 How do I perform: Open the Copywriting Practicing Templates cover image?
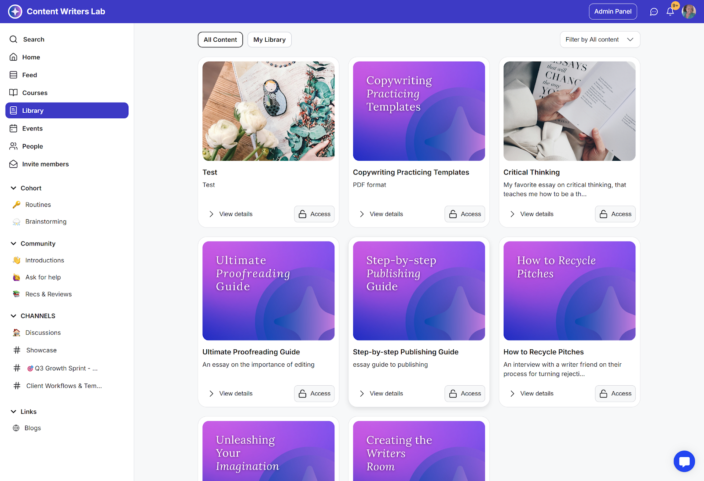pyautogui.click(x=419, y=111)
